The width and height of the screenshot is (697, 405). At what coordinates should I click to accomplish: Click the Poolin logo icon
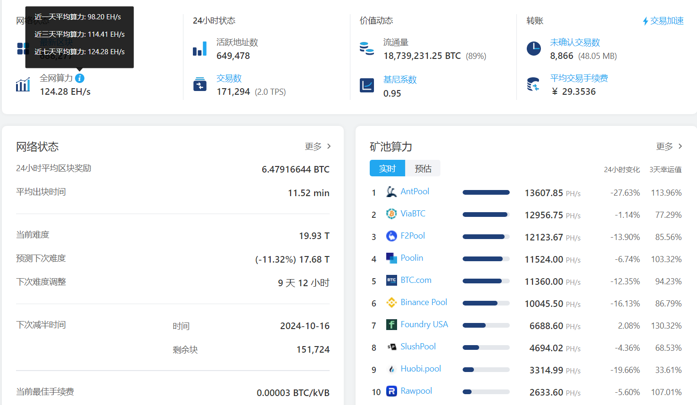(391, 258)
